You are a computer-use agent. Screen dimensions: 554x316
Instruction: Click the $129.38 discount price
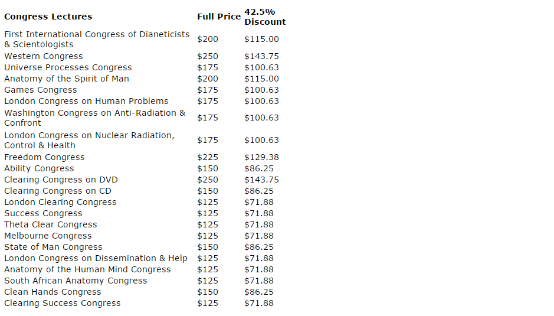click(261, 157)
